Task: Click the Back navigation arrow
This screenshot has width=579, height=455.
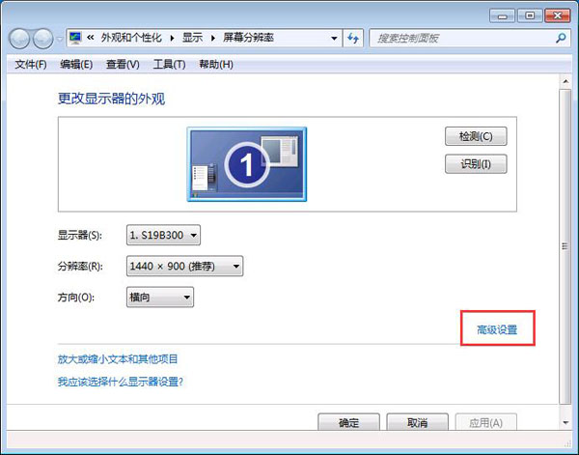Action: click(x=19, y=39)
